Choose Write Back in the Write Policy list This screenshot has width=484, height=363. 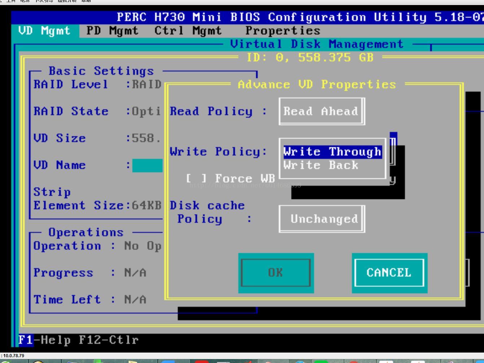(x=321, y=165)
